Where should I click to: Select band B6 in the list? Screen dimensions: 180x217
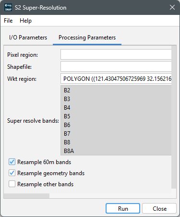116,125
